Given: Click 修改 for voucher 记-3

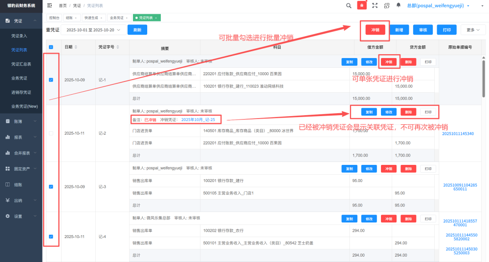Looking at the screenshot, I should coord(369,169).
